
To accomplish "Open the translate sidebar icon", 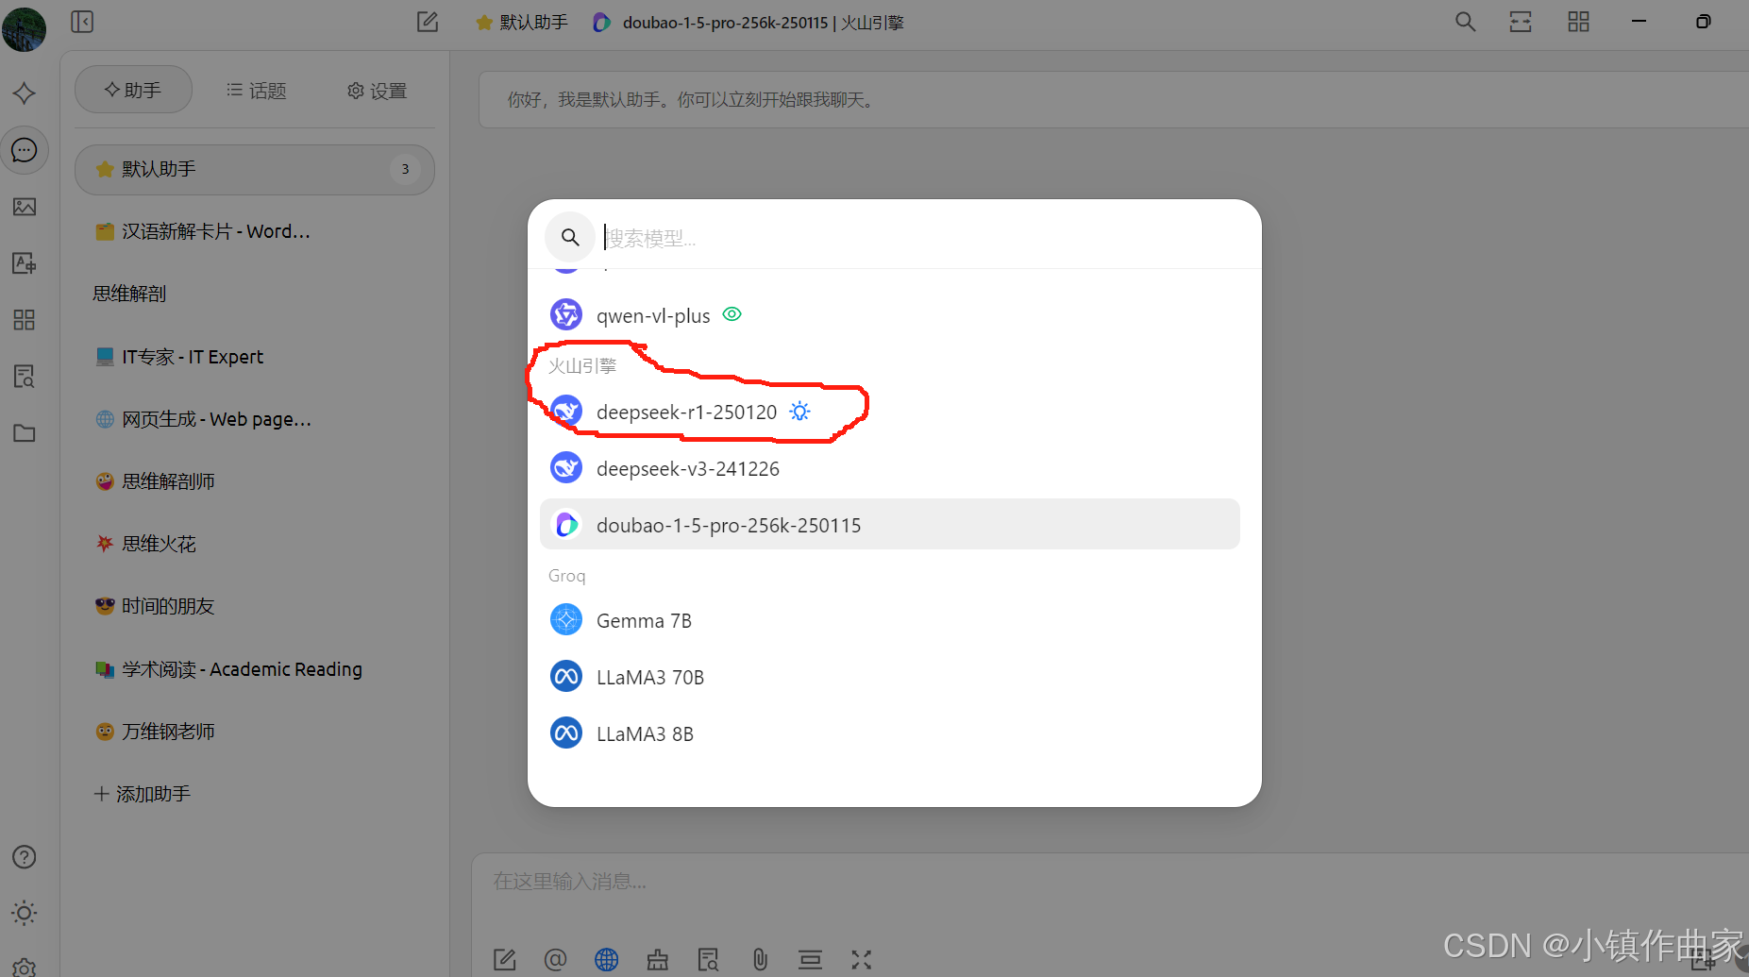I will pyautogui.click(x=25, y=263).
